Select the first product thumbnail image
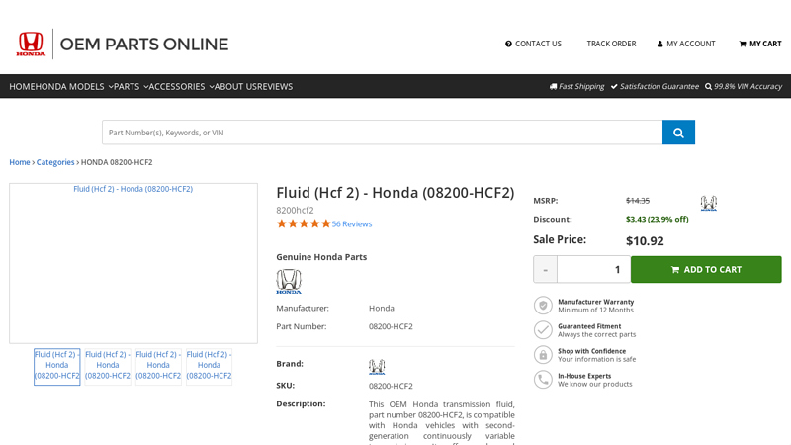Screen dimensions: 791x445 [x=57, y=366]
